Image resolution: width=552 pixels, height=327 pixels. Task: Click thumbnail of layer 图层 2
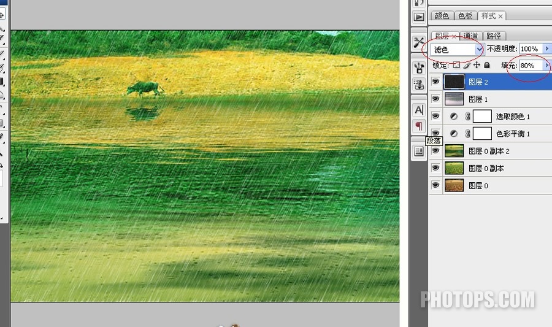click(x=454, y=82)
